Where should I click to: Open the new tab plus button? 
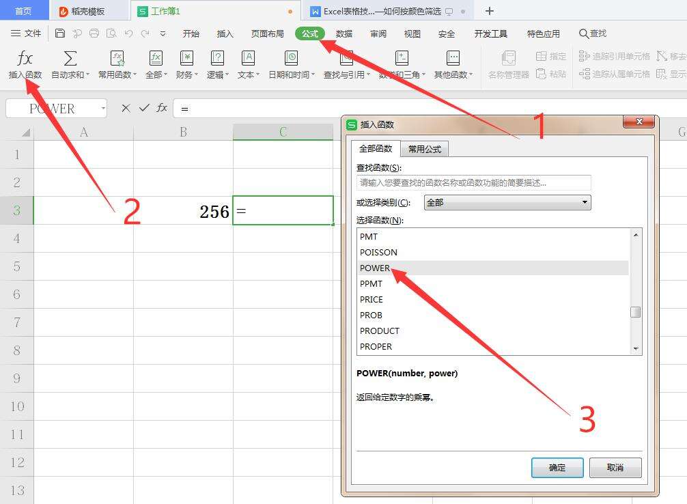490,11
